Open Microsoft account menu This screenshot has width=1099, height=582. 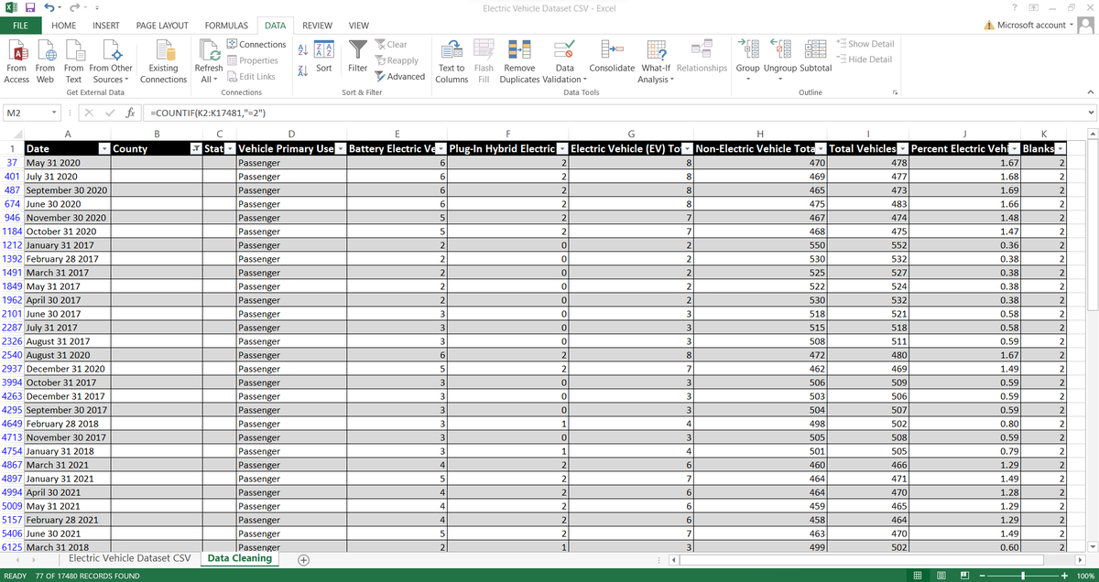[x=1036, y=25]
